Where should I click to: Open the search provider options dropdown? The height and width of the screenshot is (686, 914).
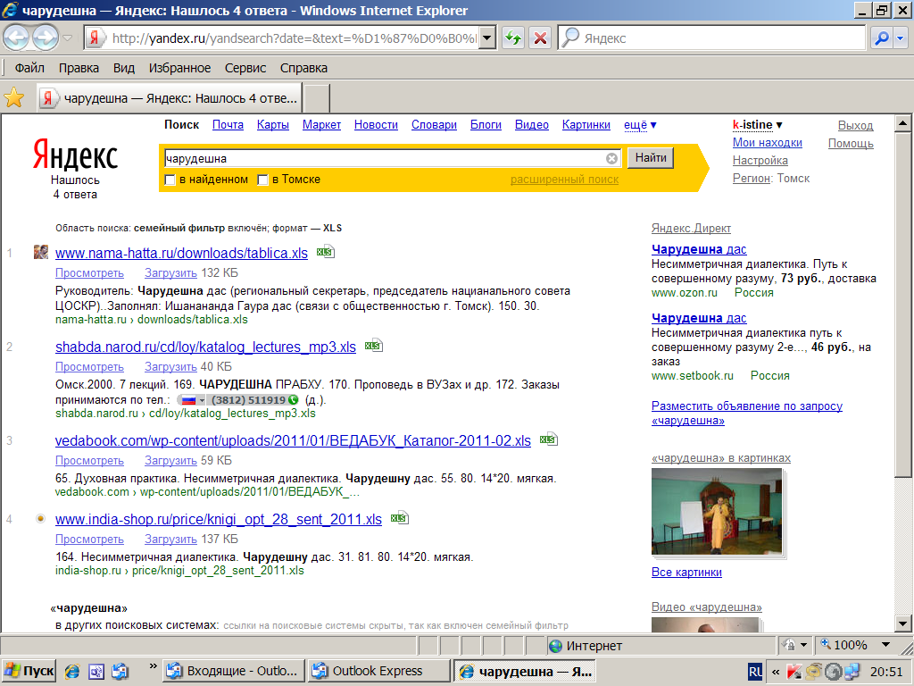(901, 38)
